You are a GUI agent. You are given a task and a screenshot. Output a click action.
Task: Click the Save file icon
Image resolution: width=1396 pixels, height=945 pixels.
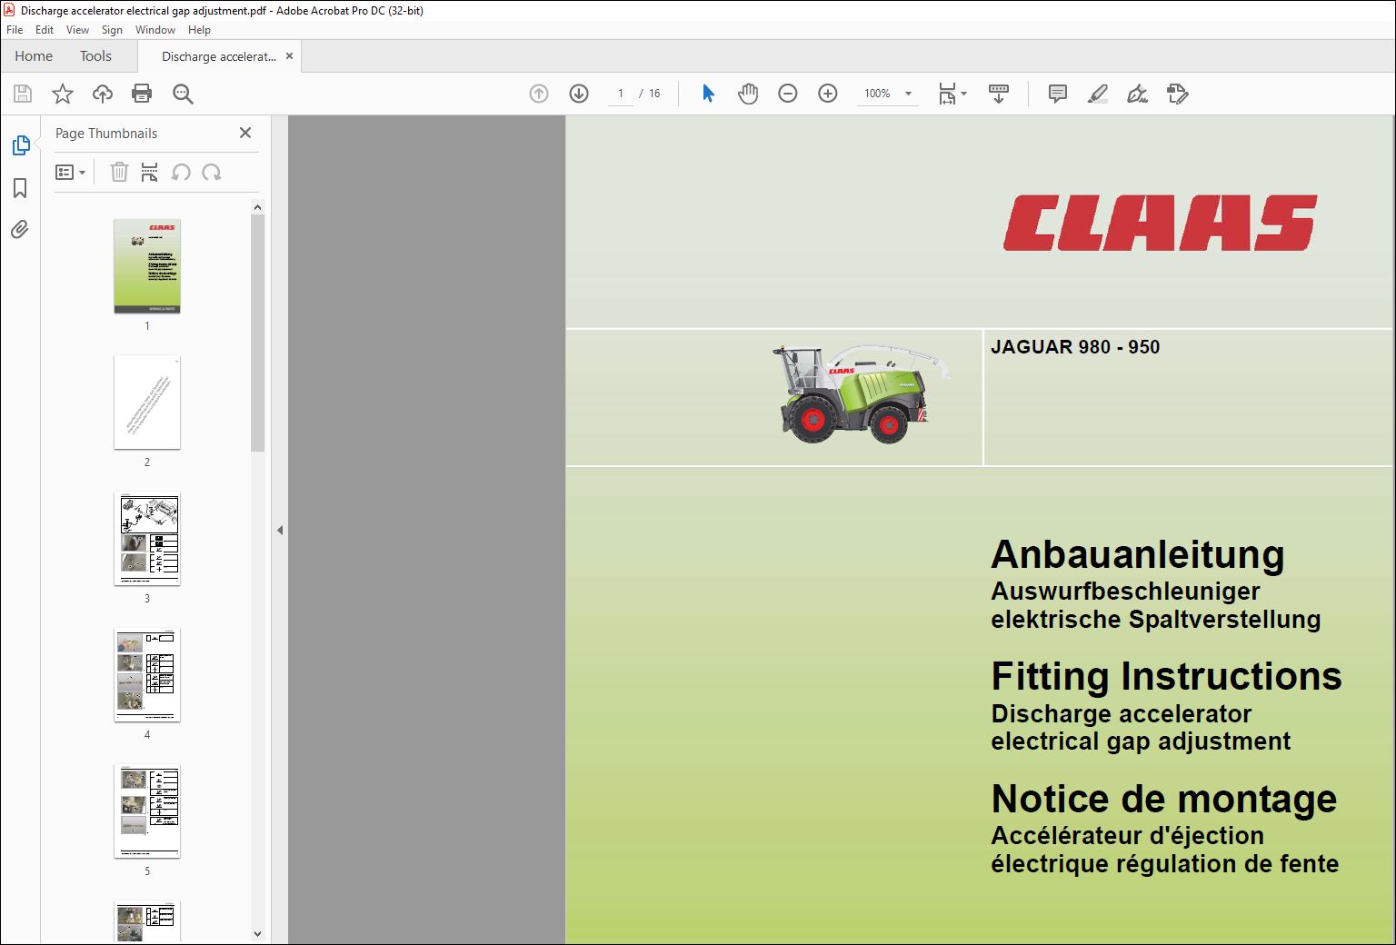pos(23,94)
